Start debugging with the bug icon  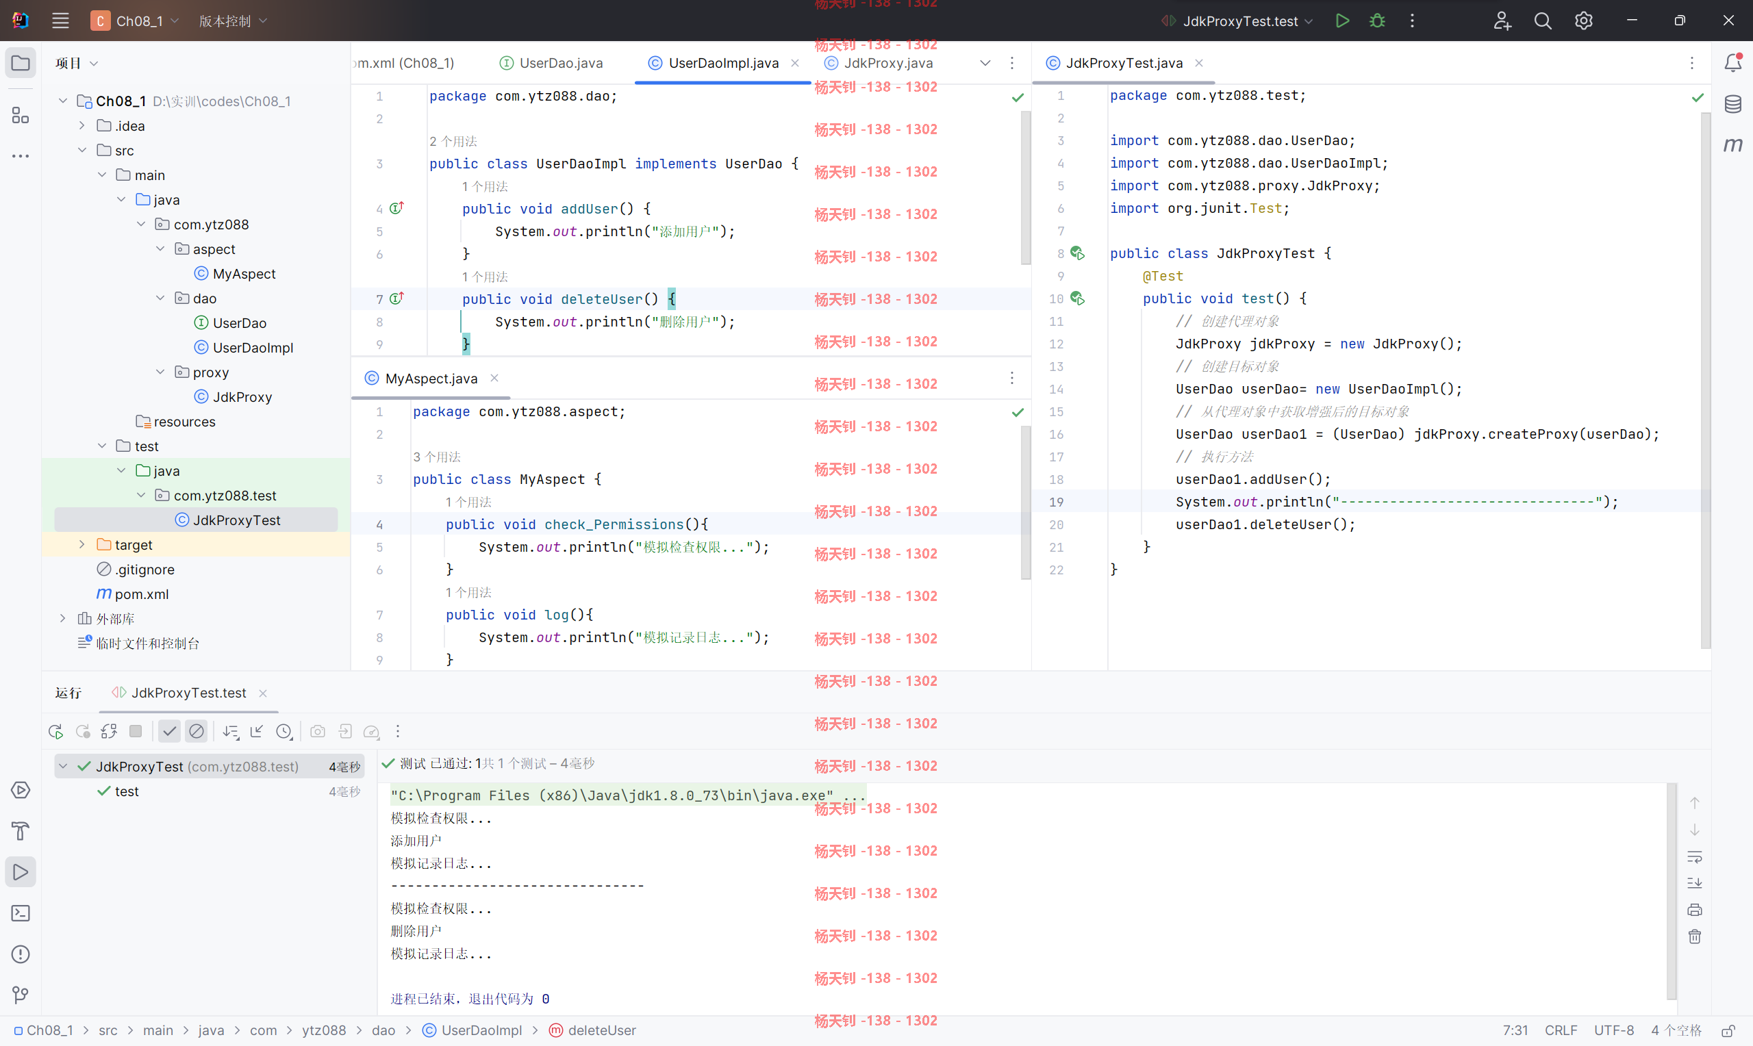[x=1376, y=21]
